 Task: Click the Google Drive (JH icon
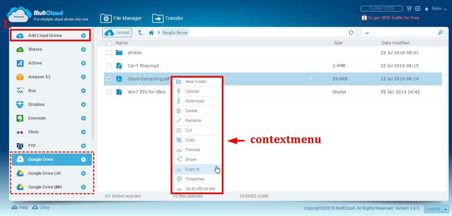20,173
